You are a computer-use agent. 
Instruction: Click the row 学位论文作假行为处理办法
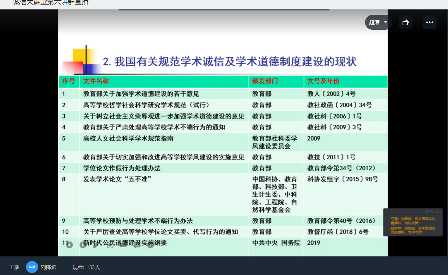point(122,168)
